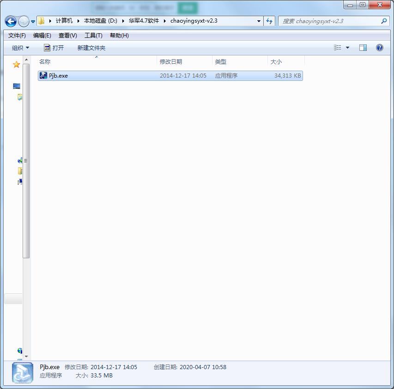Click the homegroup icon in sidebar
Image resolution: width=394 pixels, height=389 pixels.
click(x=20, y=160)
